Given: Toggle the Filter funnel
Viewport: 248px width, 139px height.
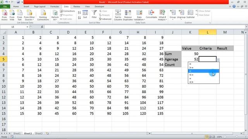Looking at the screenshot, I should pos(94,14).
